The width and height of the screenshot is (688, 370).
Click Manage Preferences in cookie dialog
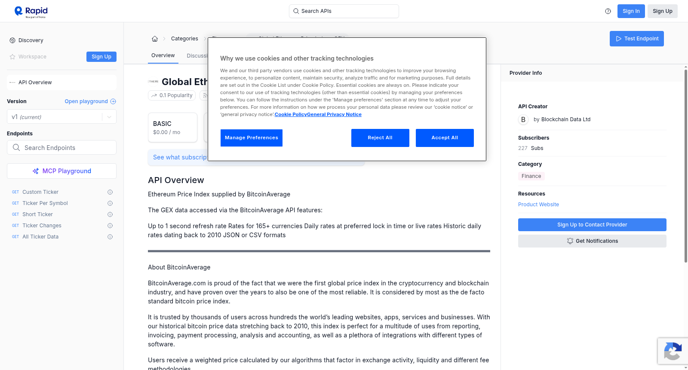(x=252, y=138)
